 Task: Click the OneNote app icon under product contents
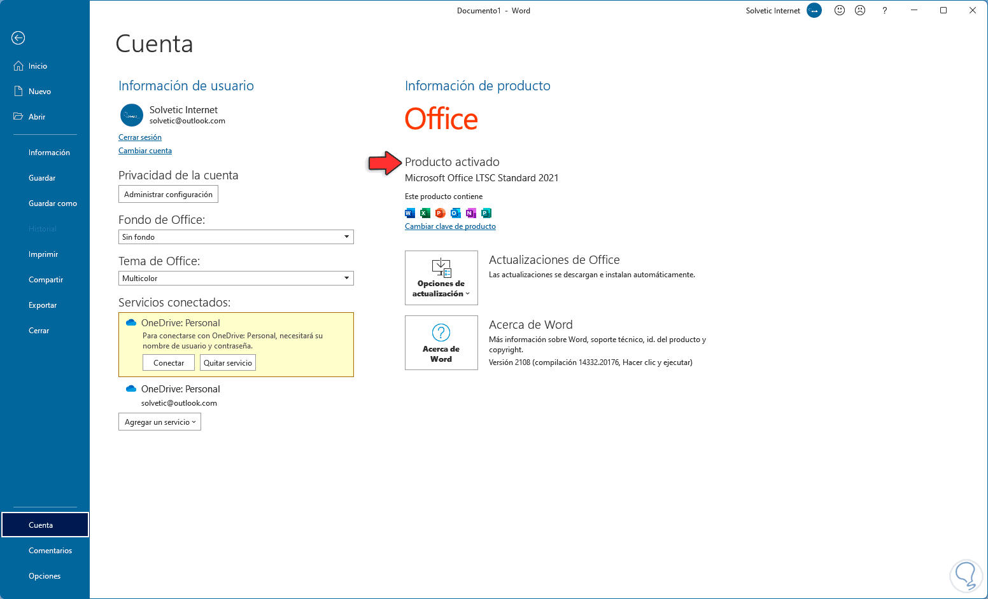[471, 213]
